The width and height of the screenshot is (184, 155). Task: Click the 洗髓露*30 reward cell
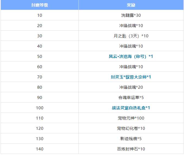click(131, 15)
